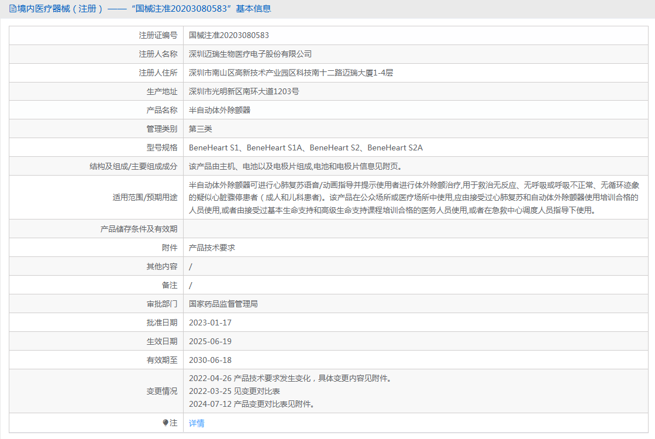This screenshot has width=655, height=439.
Task: Click the change entry 2022-03-25 见变更对比表
Action: [235, 392]
